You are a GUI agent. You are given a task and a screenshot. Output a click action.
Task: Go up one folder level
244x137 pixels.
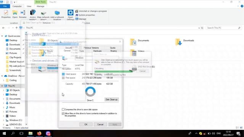tap(16, 28)
